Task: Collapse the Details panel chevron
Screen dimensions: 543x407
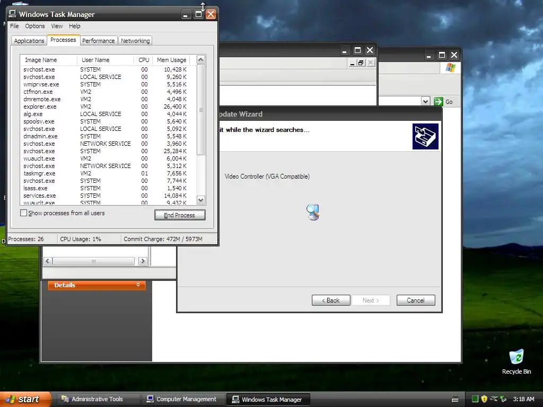Action: (x=138, y=285)
